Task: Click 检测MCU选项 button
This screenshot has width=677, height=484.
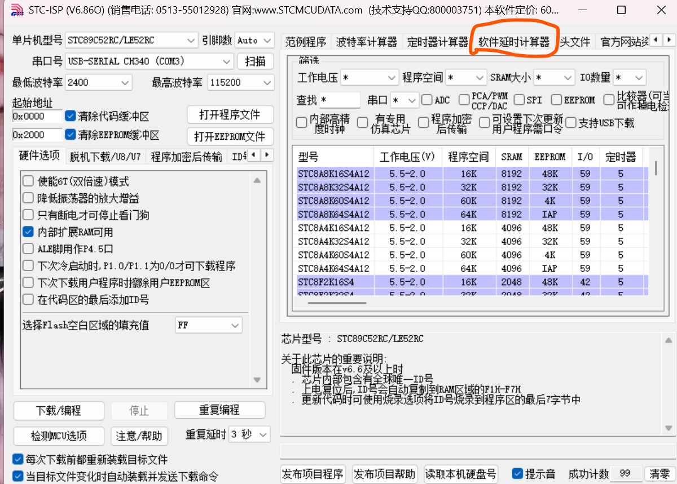Action: (59, 436)
